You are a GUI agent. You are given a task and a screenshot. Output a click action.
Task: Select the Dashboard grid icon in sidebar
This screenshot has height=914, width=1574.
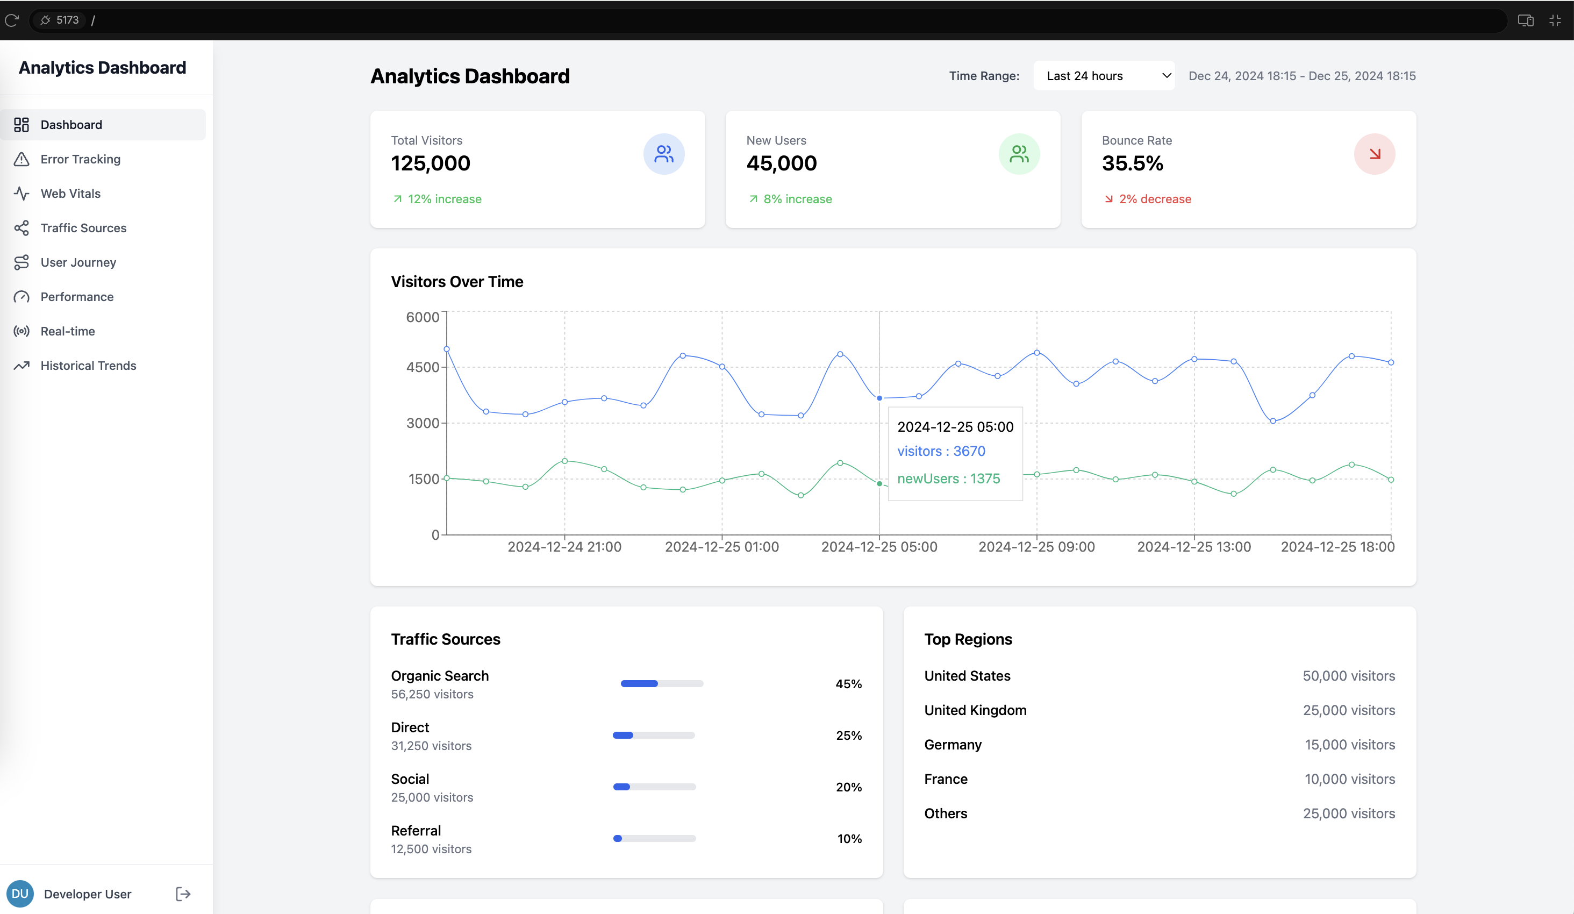pos(22,124)
